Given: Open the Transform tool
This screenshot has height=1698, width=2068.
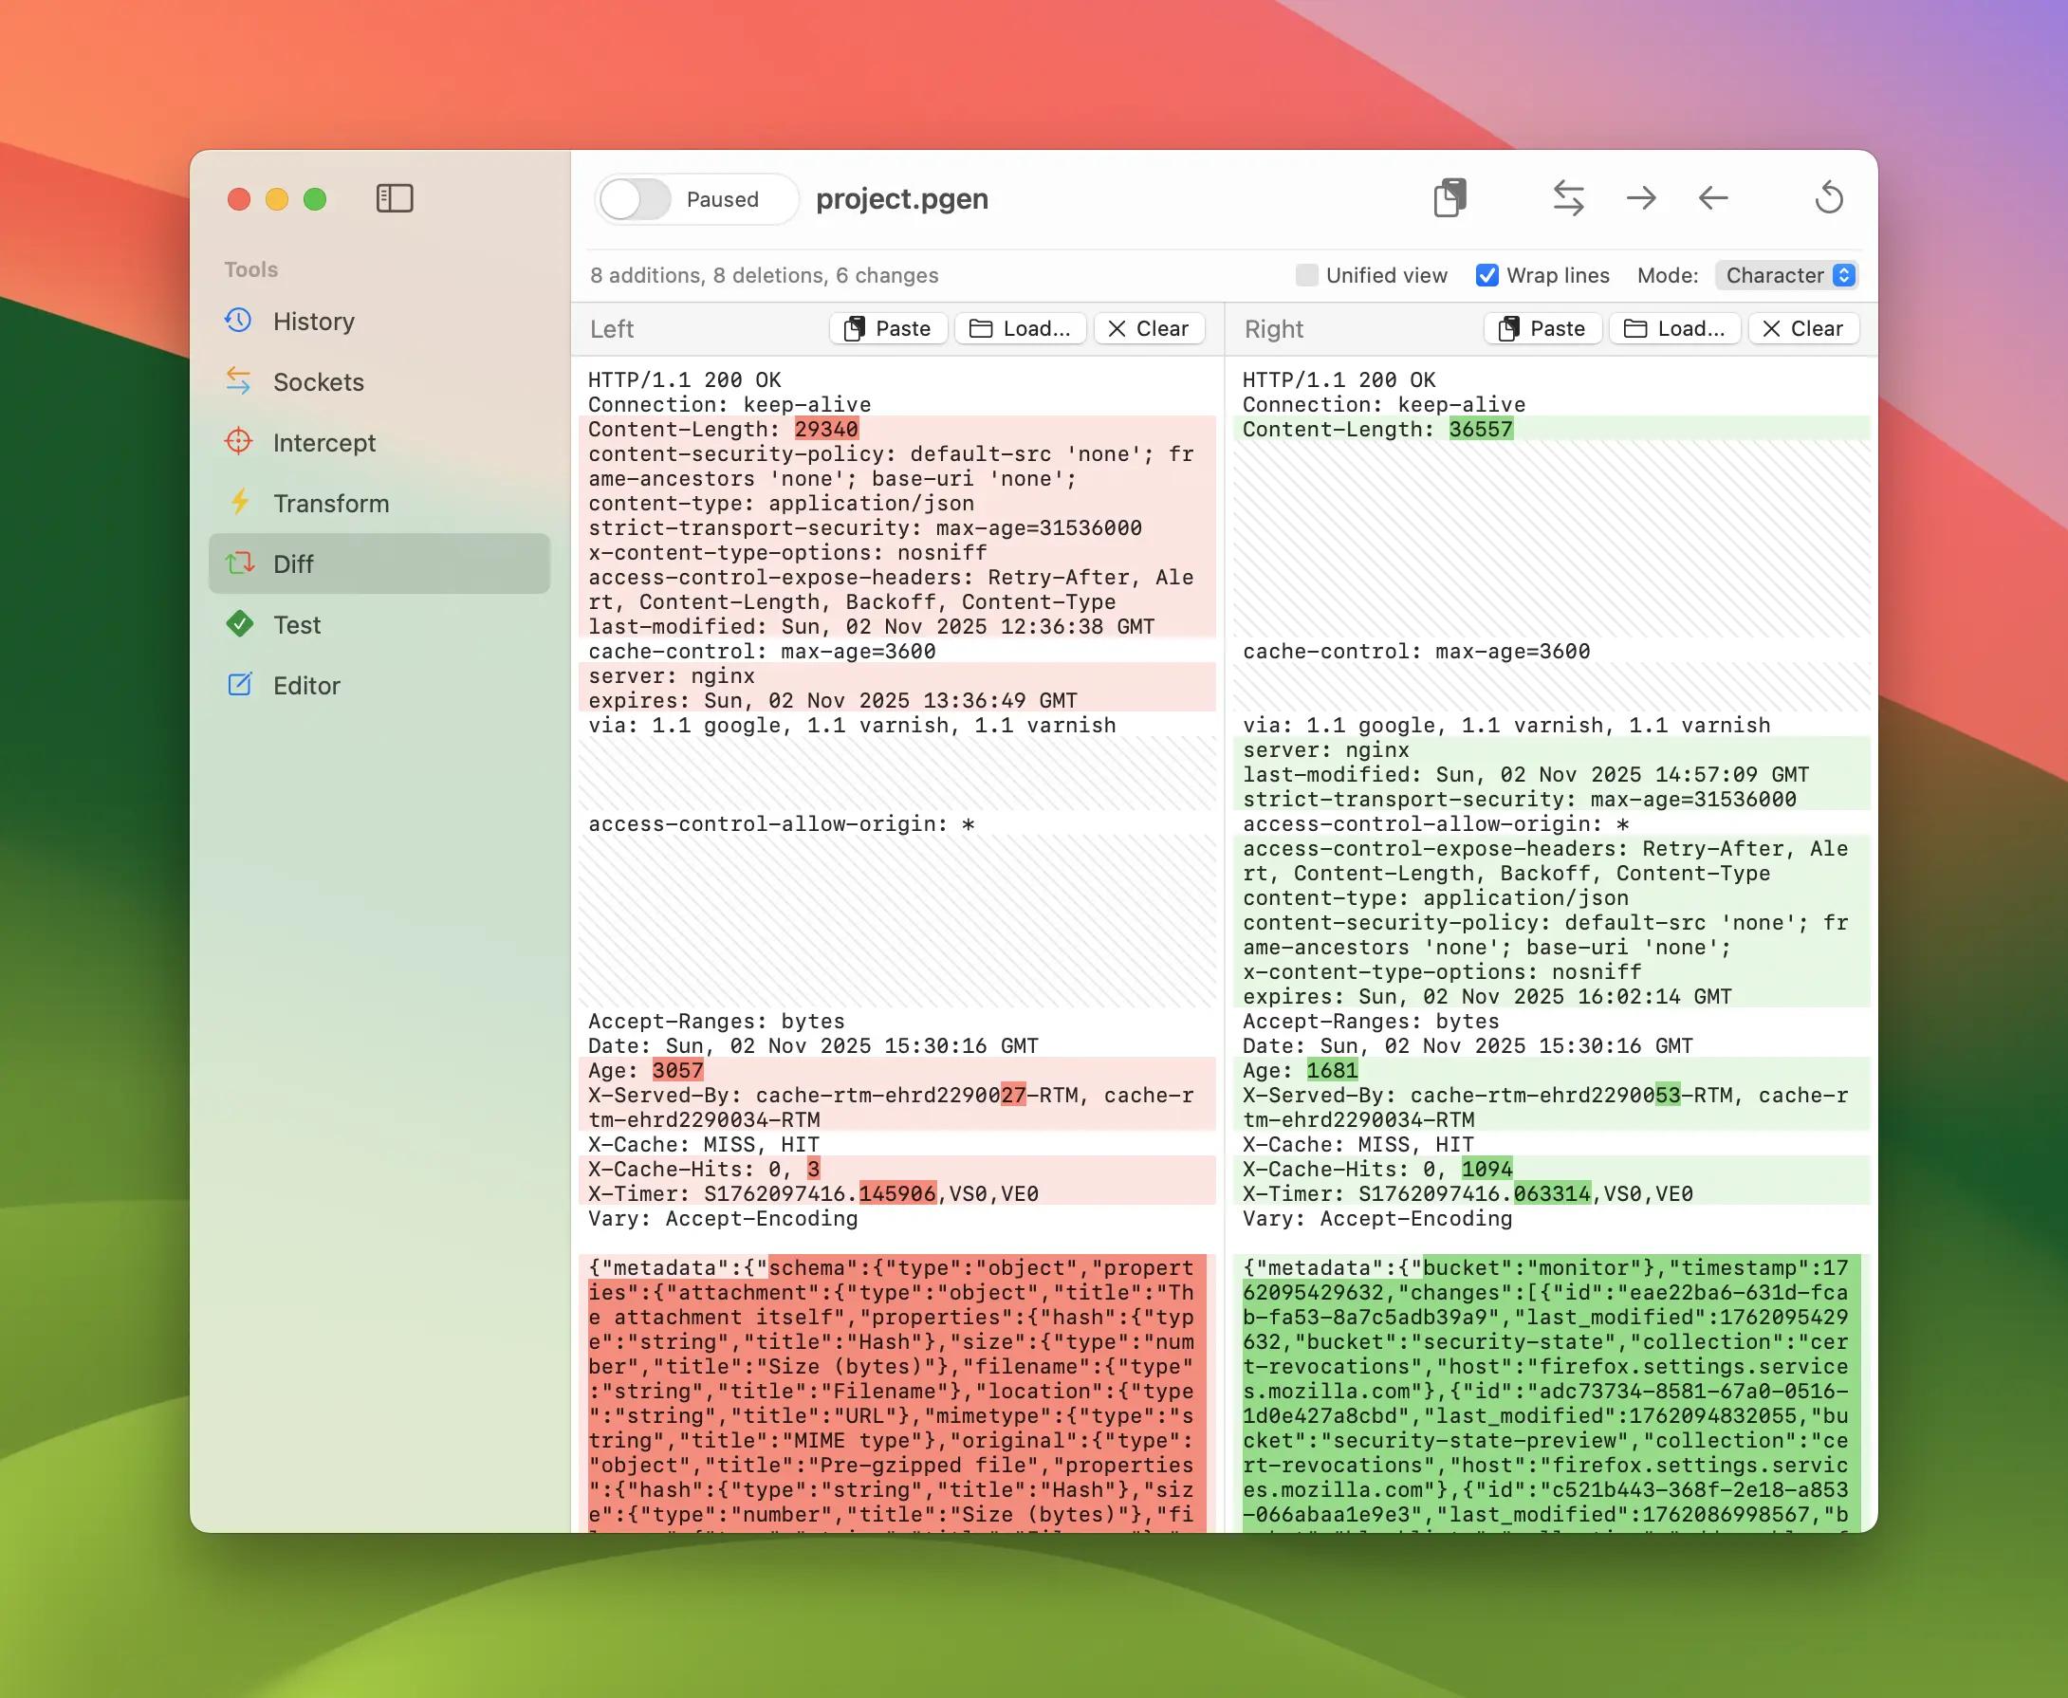Looking at the screenshot, I should coord(330,504).
